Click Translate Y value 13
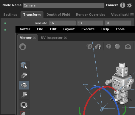The image size is (135, 115). tap(90, 23)
